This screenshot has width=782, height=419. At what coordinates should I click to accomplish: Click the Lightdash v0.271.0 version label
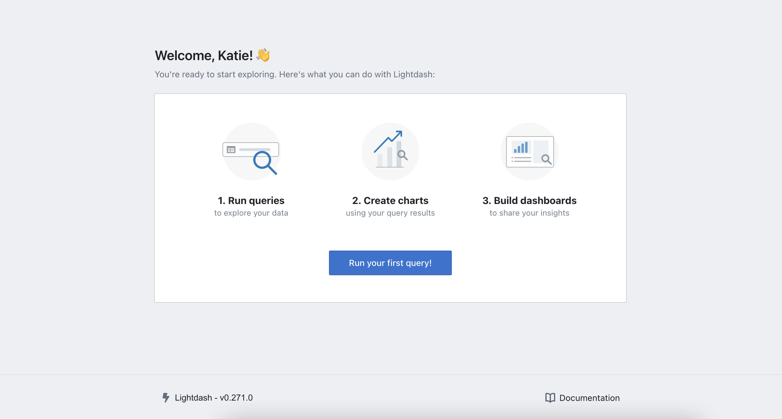coord(214,398)
